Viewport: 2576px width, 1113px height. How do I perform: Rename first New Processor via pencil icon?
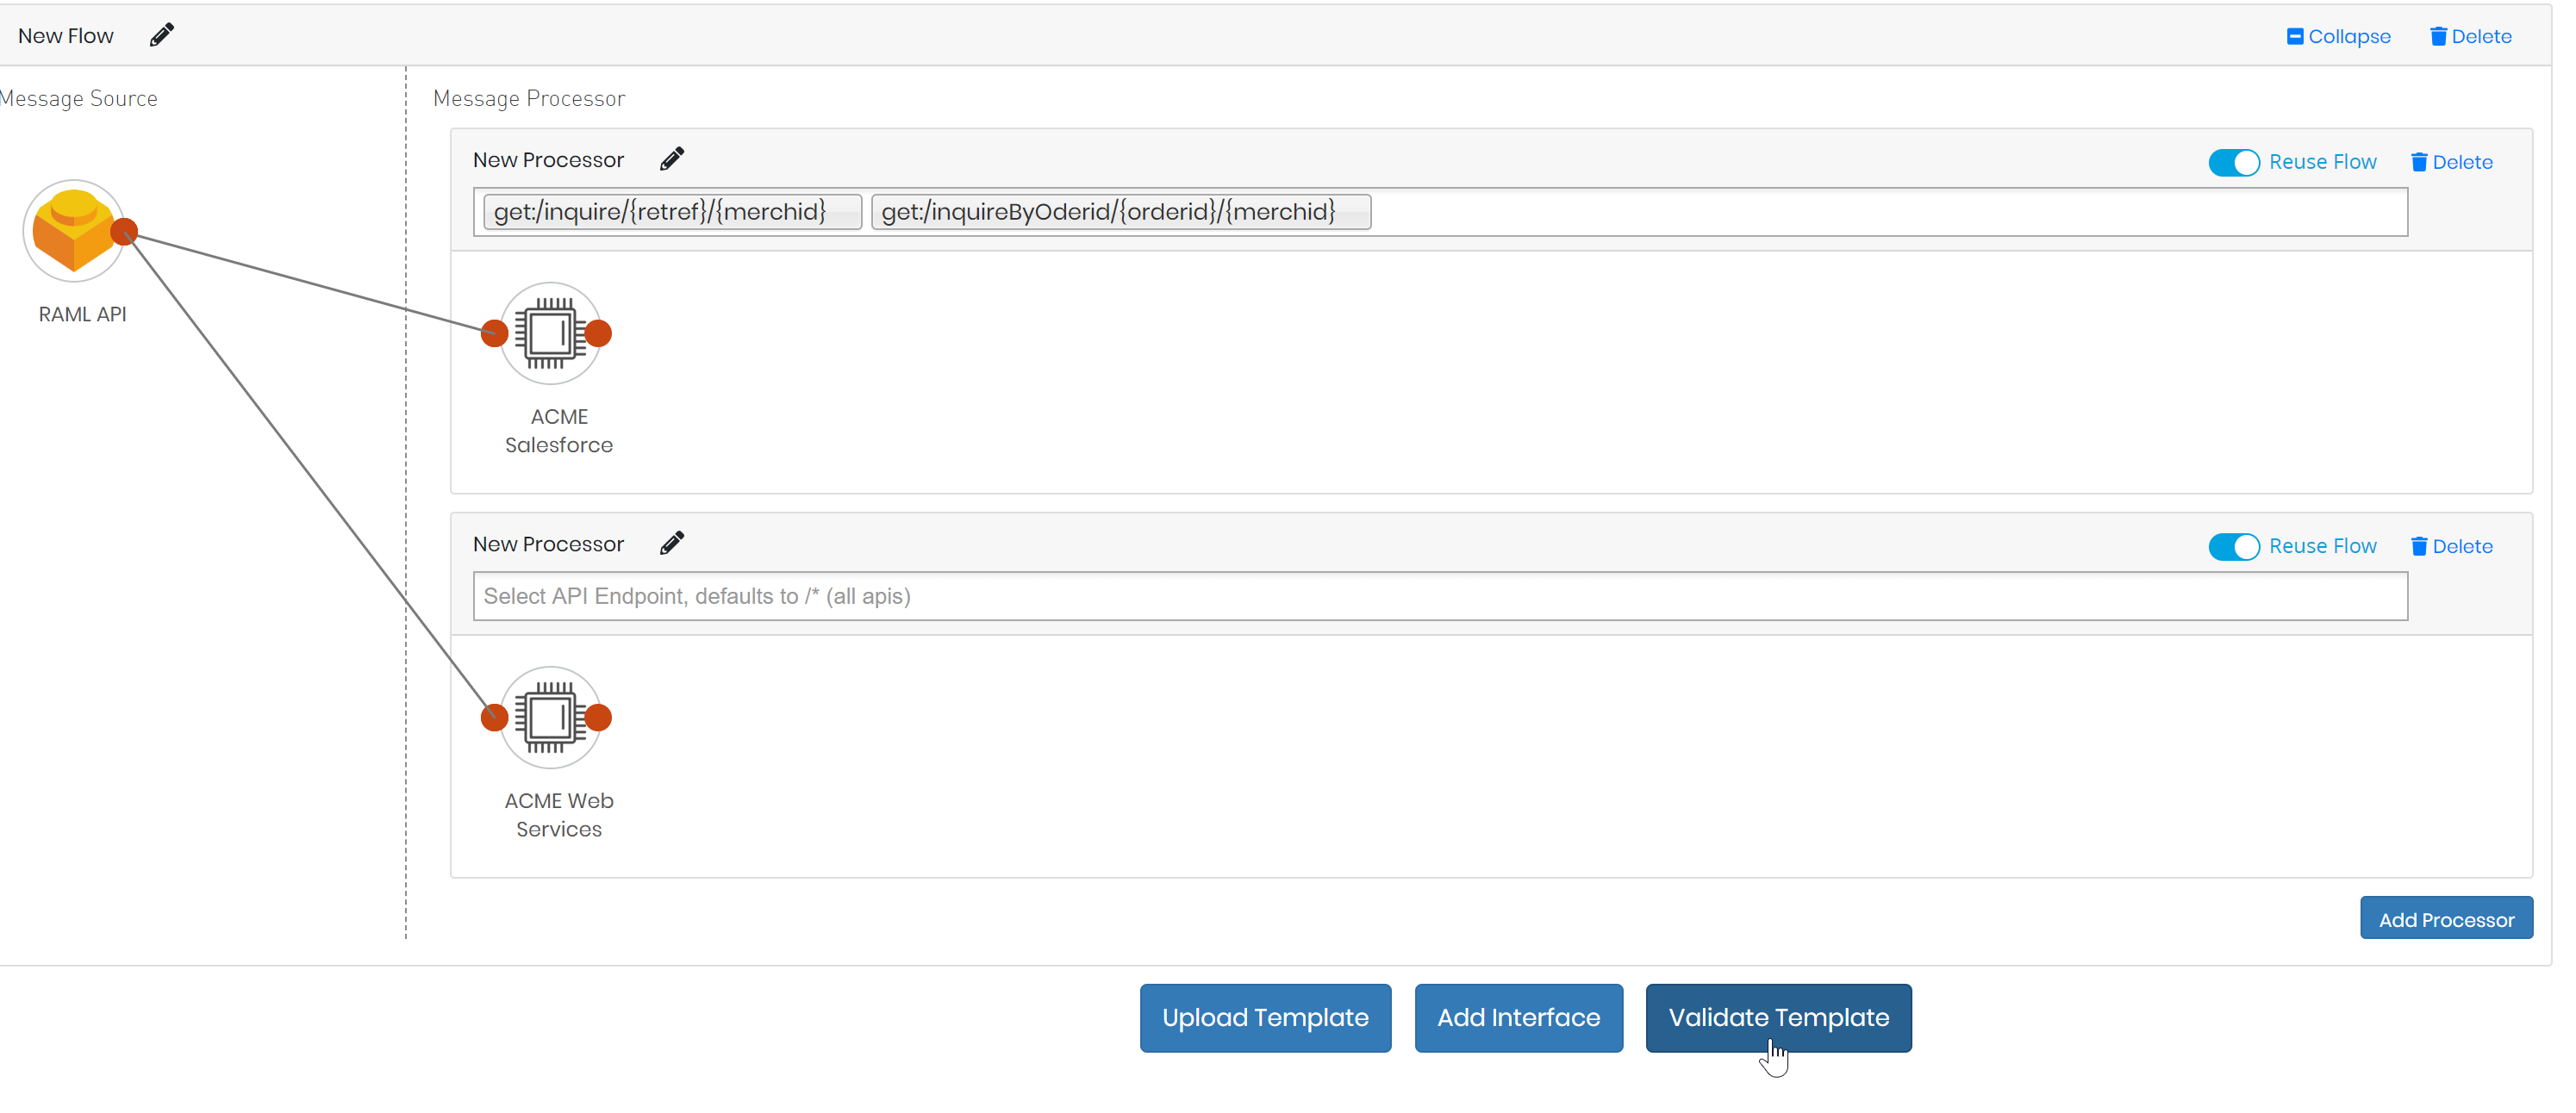click(x=672, y=159)
